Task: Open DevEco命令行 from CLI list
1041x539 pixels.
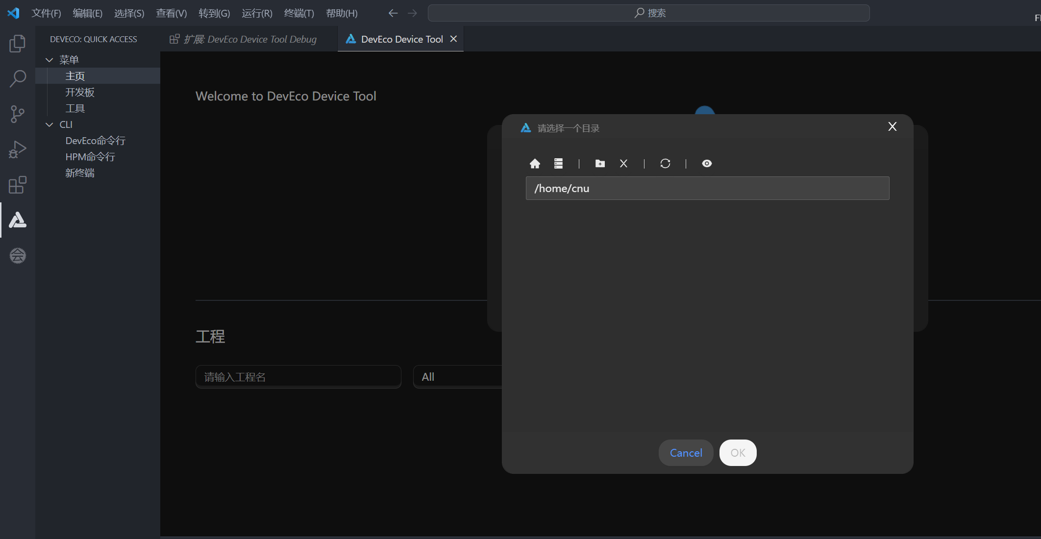Action: [96, 141]
